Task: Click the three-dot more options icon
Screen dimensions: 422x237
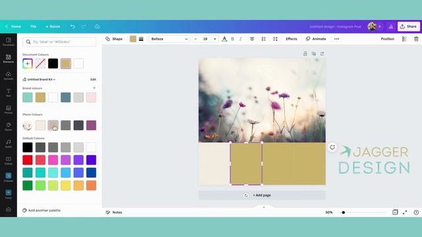Action: (x=336, y=39)
